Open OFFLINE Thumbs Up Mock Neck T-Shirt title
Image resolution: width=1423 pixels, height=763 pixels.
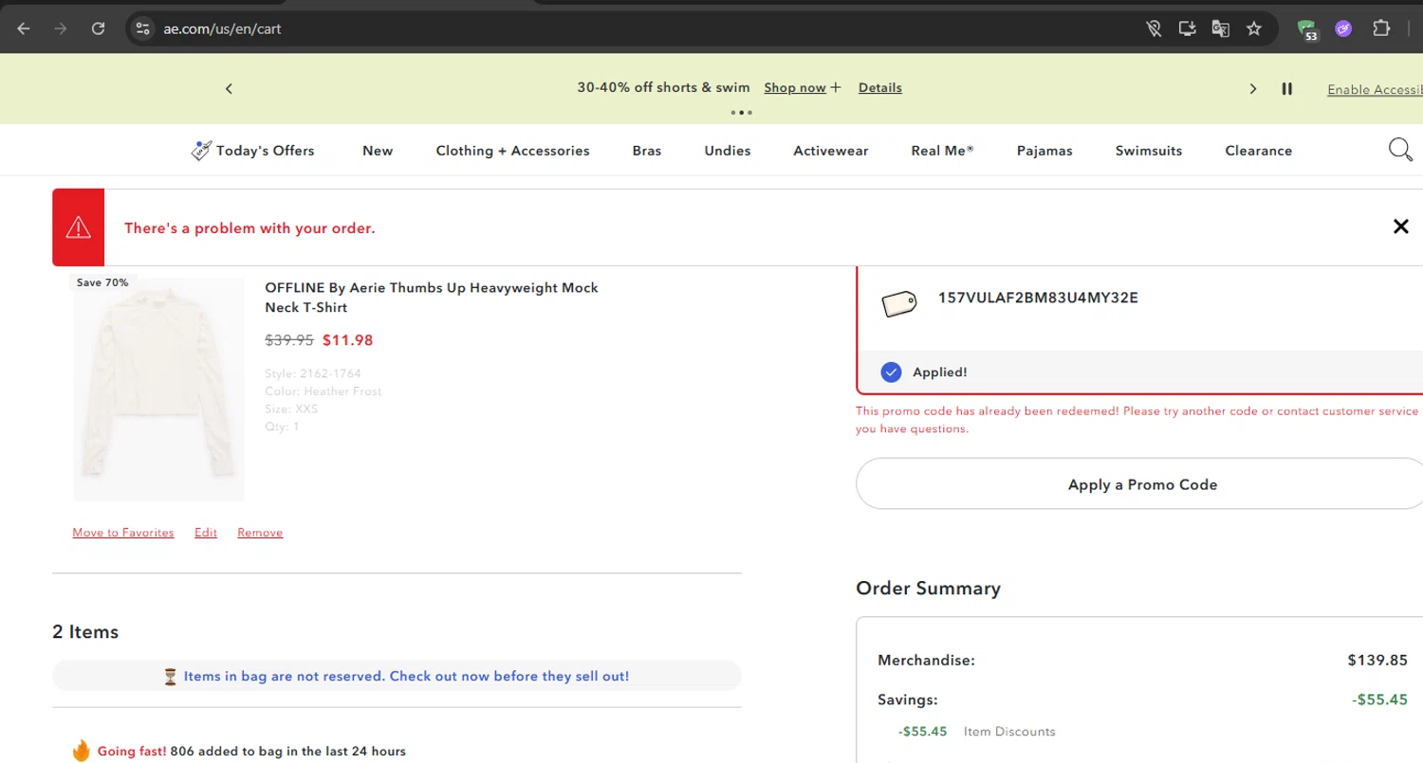[432, 298]
